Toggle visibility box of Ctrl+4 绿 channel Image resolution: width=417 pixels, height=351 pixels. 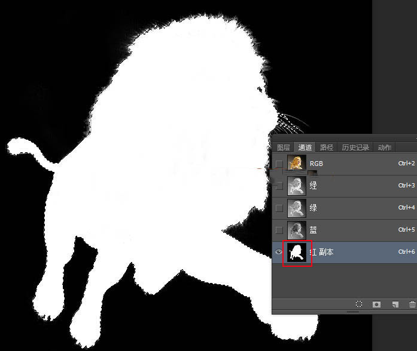pos(279,208)
